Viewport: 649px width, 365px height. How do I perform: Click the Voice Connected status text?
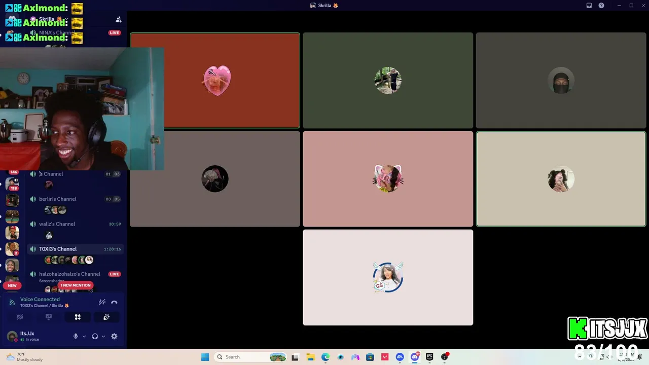coord(40,299)
